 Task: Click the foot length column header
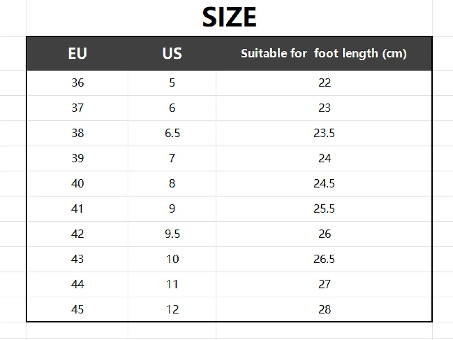pos(324,53)
